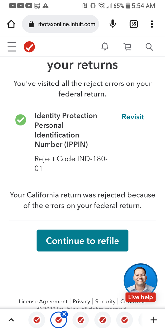
Task: Tap the URL address bar
Action: [60, 24]
